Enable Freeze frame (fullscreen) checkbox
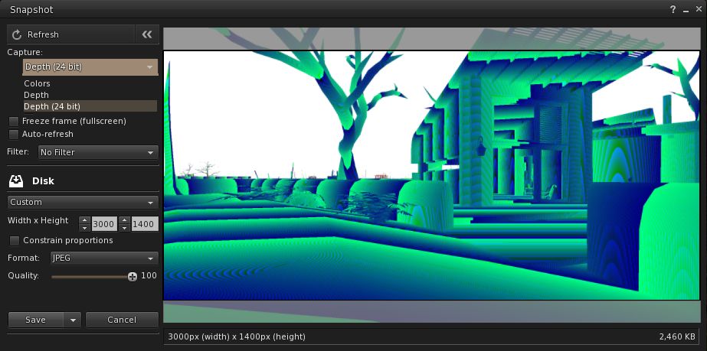Image resolution: width=707 pixels, height=351 pixels. (x=14, y=122)
